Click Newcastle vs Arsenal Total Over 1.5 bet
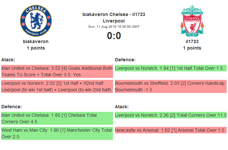Image resolution: width=228 pixels, height=150 pixels. click(171, 130)
